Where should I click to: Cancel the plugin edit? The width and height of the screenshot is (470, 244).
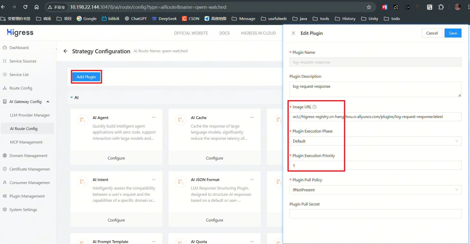click(x=432, y=33)
